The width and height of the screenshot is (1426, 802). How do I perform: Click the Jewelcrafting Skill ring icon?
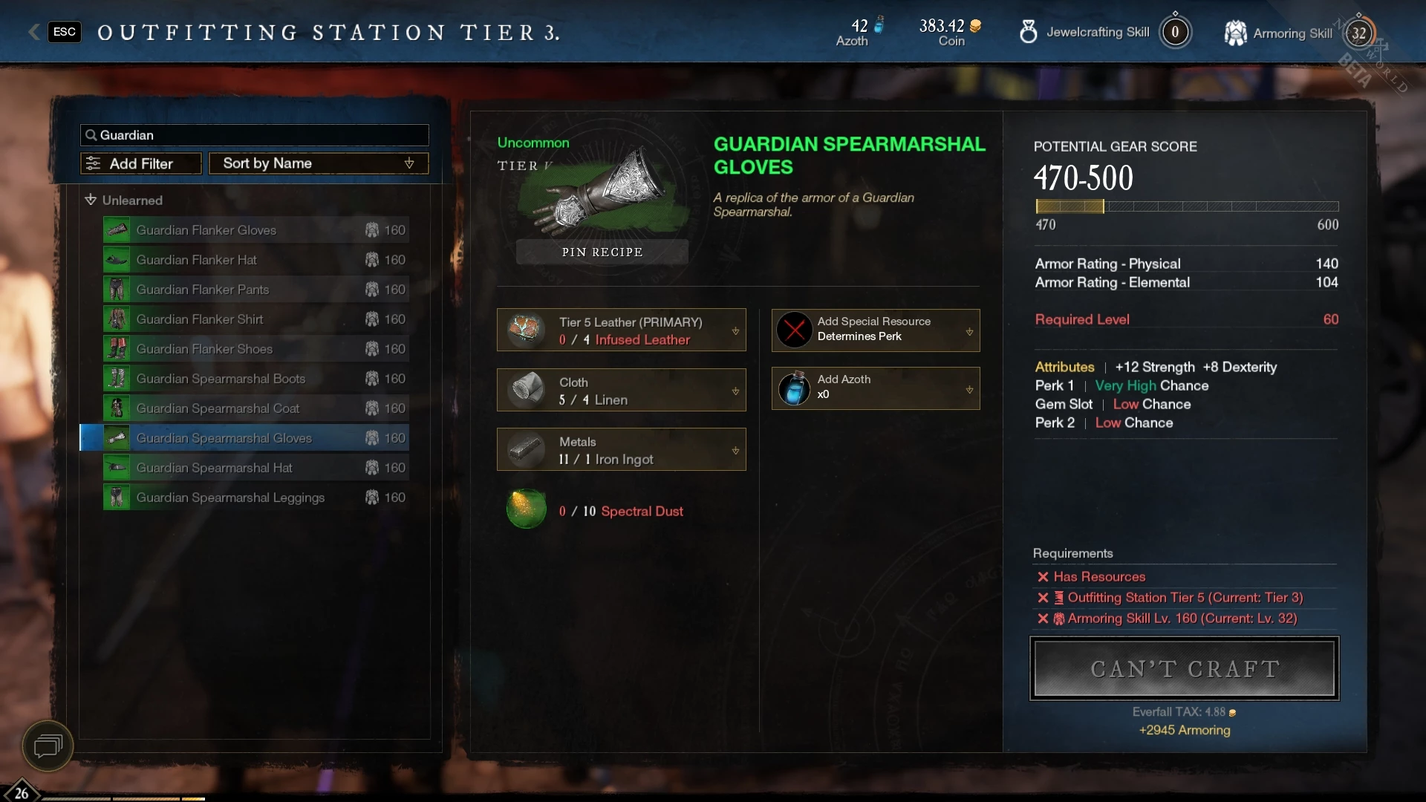tap(1028, 32)
